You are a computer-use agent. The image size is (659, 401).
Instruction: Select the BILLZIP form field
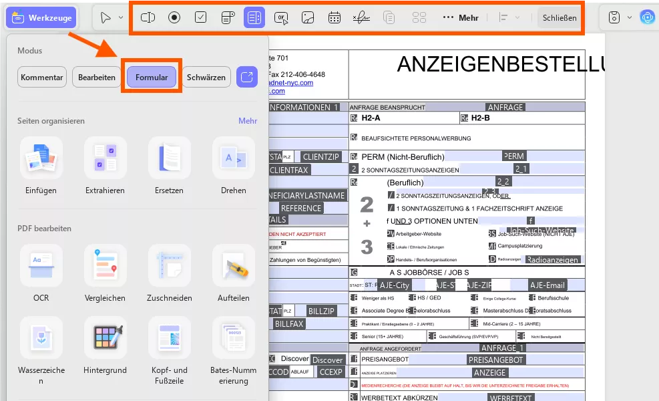point(321,311)
